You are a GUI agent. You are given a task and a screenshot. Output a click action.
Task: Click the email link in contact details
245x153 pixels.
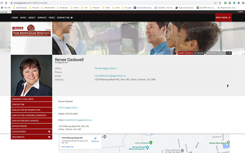[x=78, y=120]
